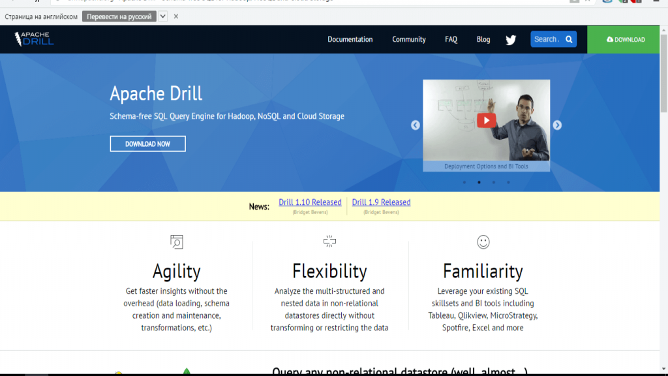
Task: Select fourth carousel dot
Action: point(508,183)
